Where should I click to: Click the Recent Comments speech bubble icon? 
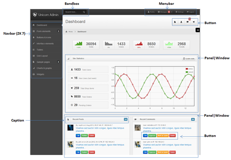[136, 119]
